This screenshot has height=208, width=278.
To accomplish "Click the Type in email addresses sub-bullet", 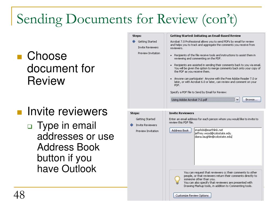I will click(75, 147).
